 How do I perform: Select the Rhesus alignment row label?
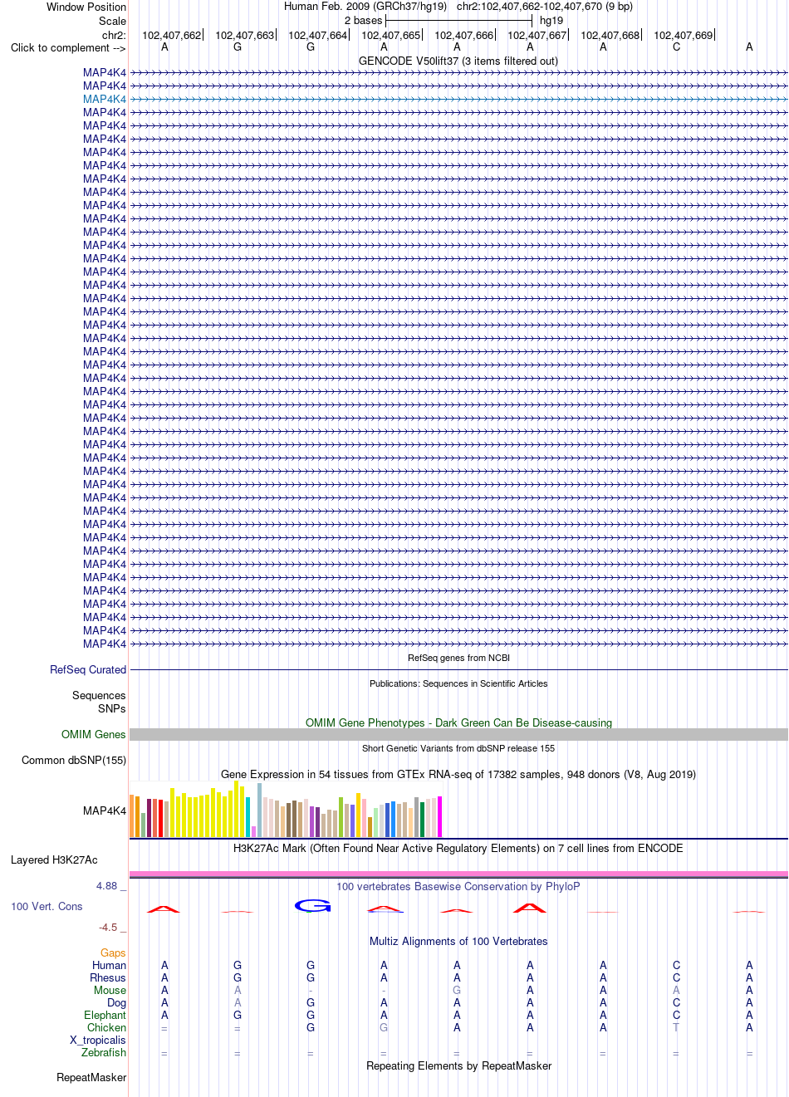coord(108,977)
